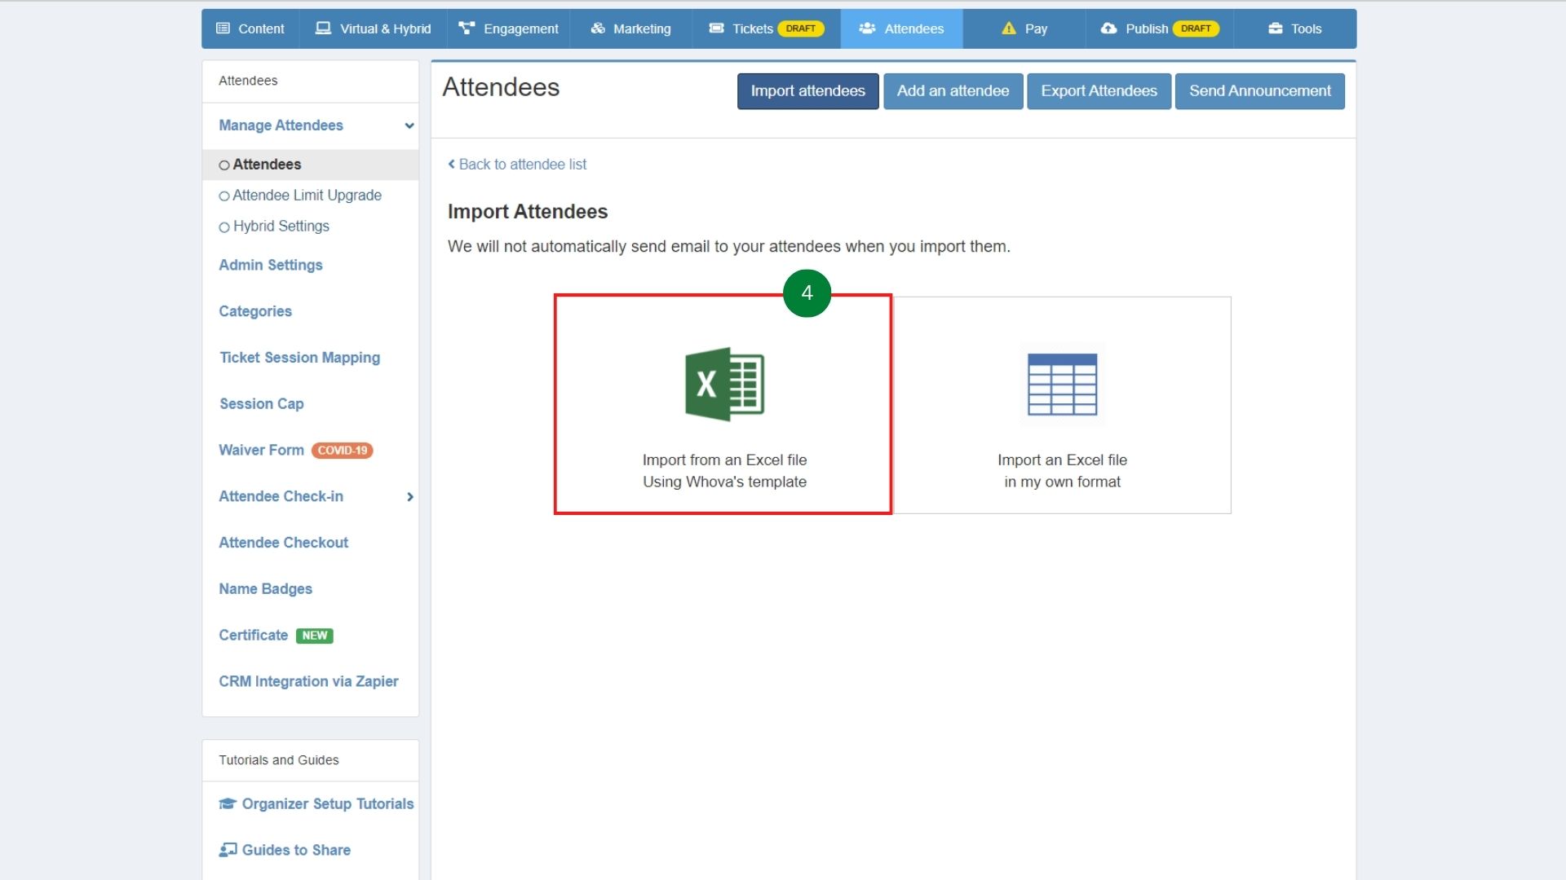1566x880 pixels.
Task: Open the Certificate link
Action: click(x=253, y=635)
